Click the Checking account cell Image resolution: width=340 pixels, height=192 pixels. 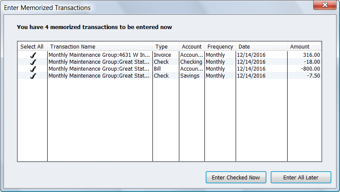coord(191,62)
